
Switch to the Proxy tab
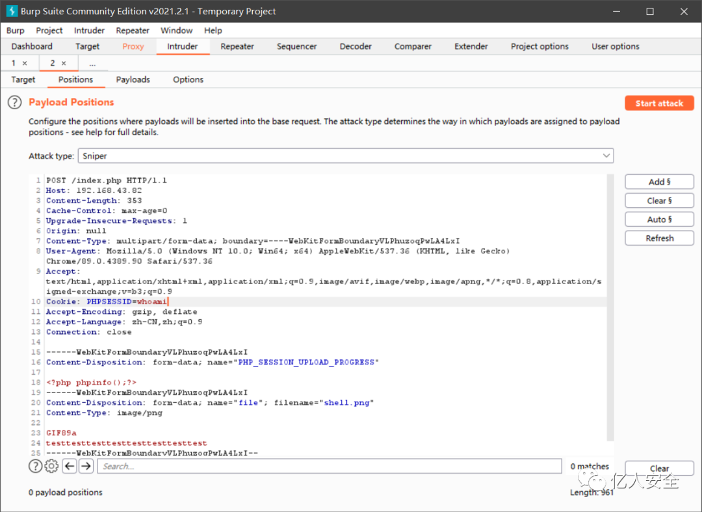click(x=133, y=47)
